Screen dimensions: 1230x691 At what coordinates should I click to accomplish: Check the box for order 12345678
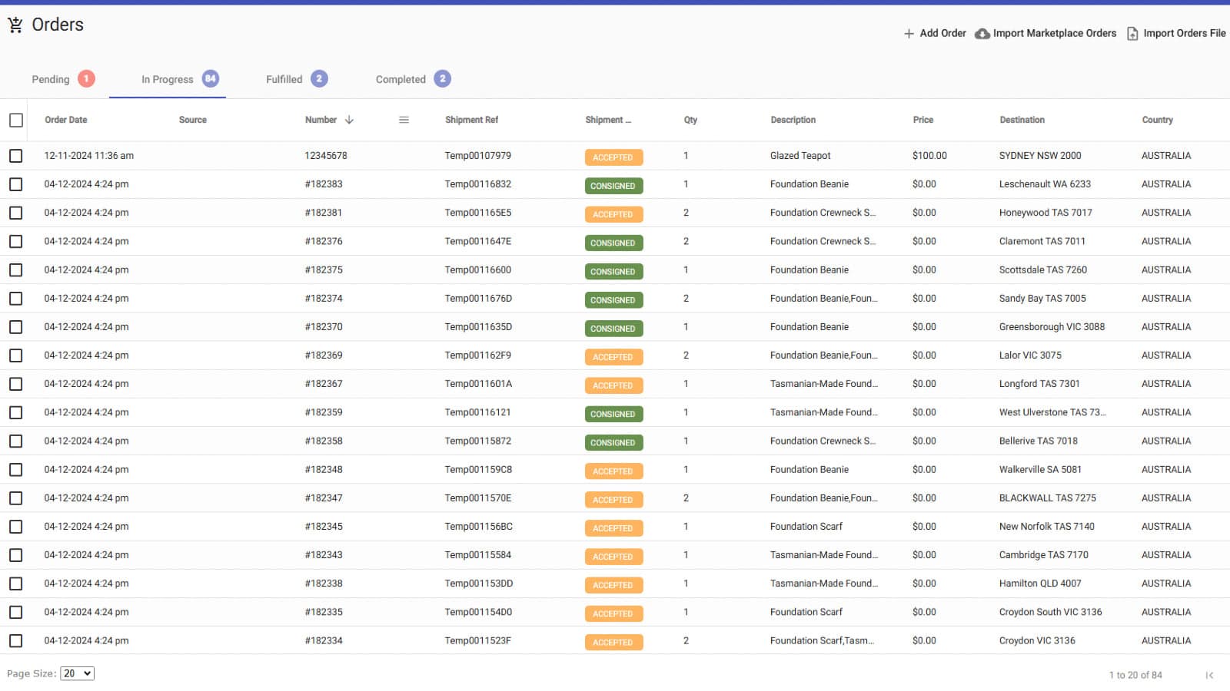coord(16,156)
